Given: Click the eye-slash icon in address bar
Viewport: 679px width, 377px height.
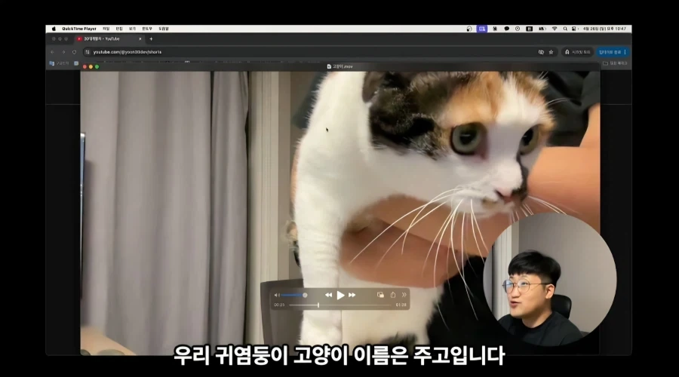Looking at the screenshot, I should [541, 52].
